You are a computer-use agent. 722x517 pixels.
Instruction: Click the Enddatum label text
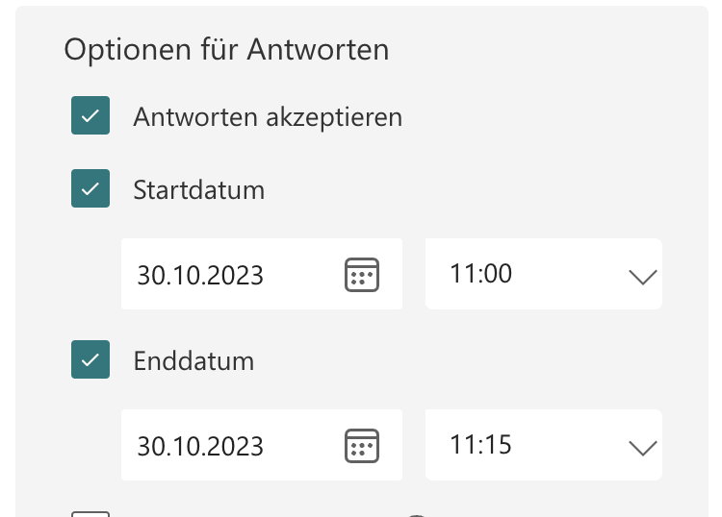coord(193,361)
